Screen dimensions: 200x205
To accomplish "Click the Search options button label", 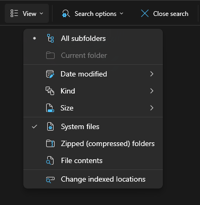I will point(95,14).
